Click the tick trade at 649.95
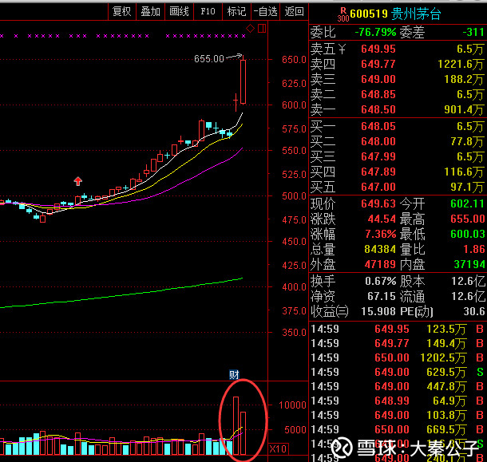The height and width of the screenshot is (462, 487). point(398,329)
